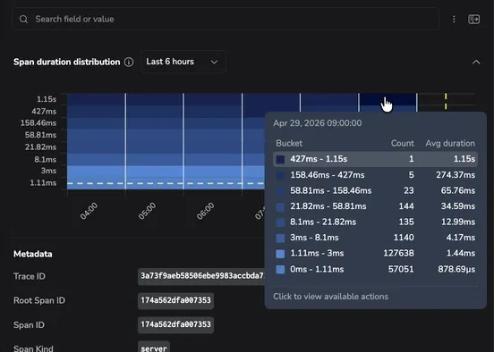Image resolution: width=494 pixels, height=352 pixels.
Task: Select the 427ms - 1.15s bucket row
Action: pos(375,159)
